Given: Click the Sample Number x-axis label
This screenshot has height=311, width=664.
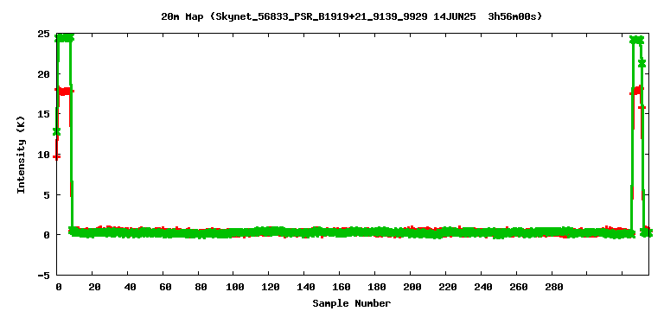Looking at the screenshot, I should tap(352, 303).
